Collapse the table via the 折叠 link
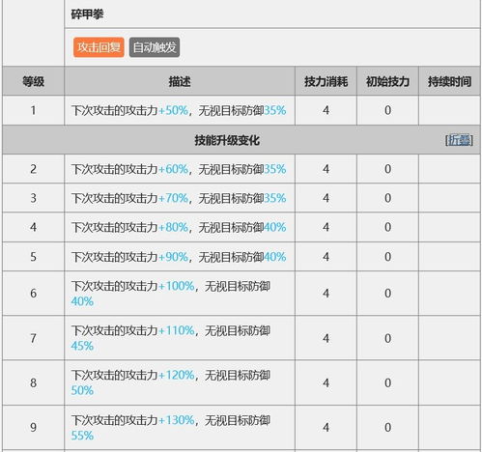The height and width of the screenshot is (452, 482). point(459,140)
